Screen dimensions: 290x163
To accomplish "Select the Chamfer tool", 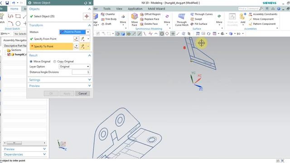I will [x=108, y=14].
